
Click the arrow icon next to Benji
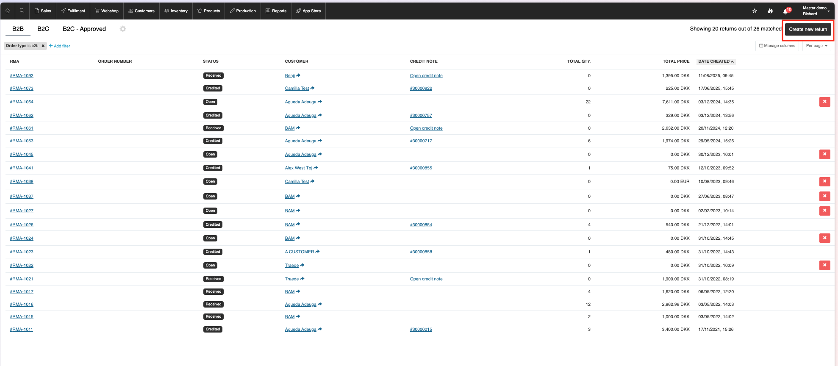pos(299,75)
